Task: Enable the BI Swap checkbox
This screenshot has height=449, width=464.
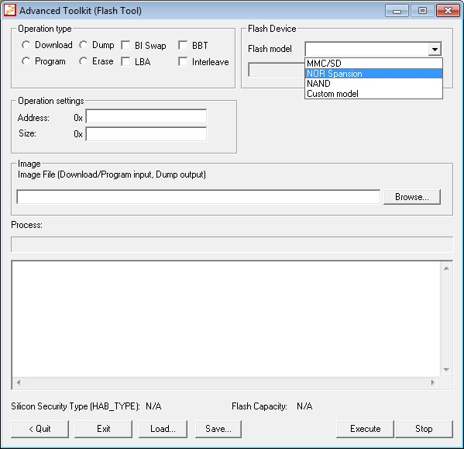Action: tap(125, 45)
